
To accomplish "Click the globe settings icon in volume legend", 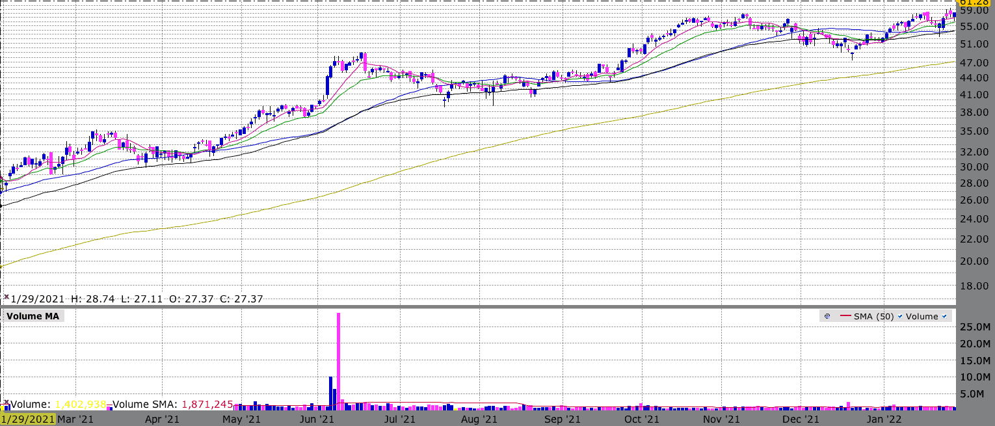I will tap(827, 317).
